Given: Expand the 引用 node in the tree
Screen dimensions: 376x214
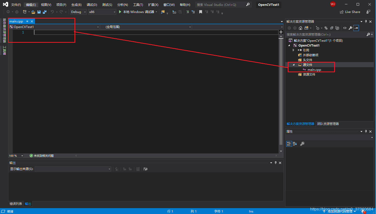Looking at the screenshot, I should (294, 50).
